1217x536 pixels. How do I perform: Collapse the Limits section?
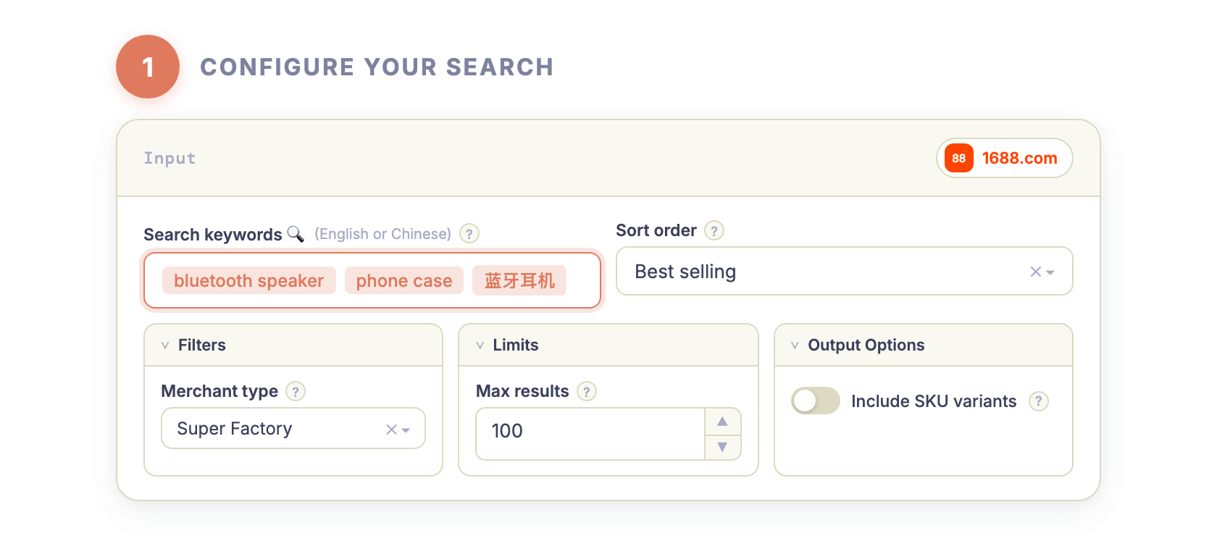[480, 346]
